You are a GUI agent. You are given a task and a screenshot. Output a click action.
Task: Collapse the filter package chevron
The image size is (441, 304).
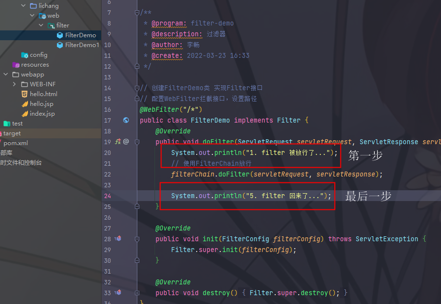tap(41, 25)
